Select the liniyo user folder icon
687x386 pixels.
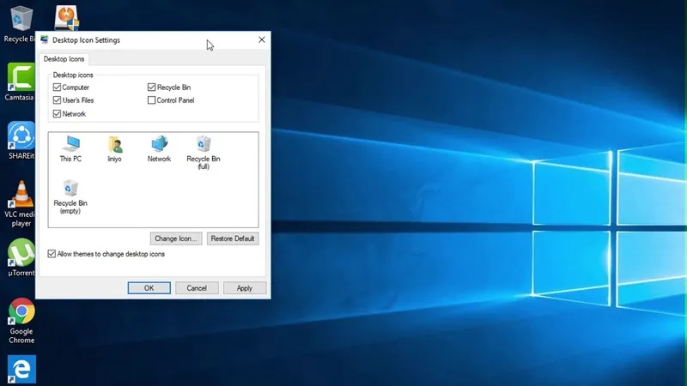point(114,149)
